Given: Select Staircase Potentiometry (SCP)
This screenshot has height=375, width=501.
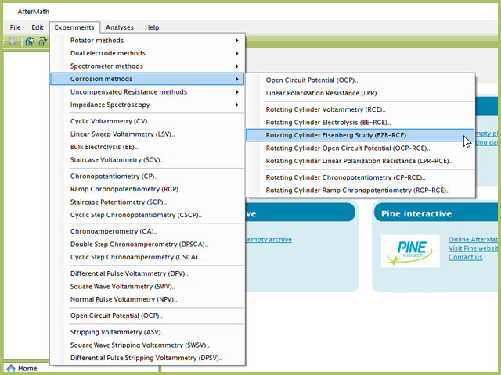Looking at the screenshot, I should [x=147, y=202].
